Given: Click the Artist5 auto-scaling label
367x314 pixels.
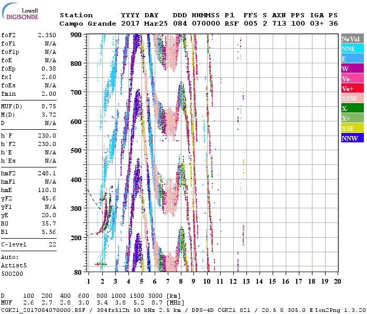Looking at the screenshot, I should coord(13,265).
